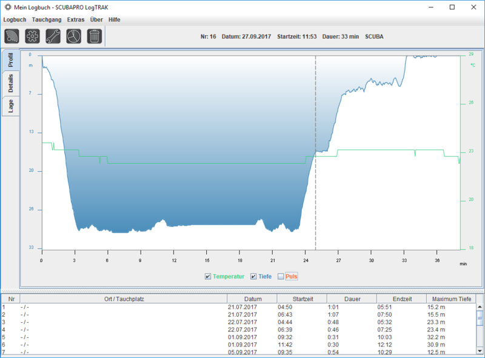Click the wrench tool icon

[53, 36]
